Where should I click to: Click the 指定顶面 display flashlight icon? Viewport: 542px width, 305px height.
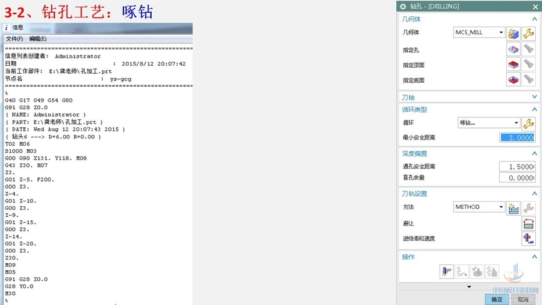coord(528,64)
